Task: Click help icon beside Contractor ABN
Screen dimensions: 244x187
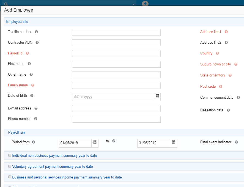Action: point(37,43)
